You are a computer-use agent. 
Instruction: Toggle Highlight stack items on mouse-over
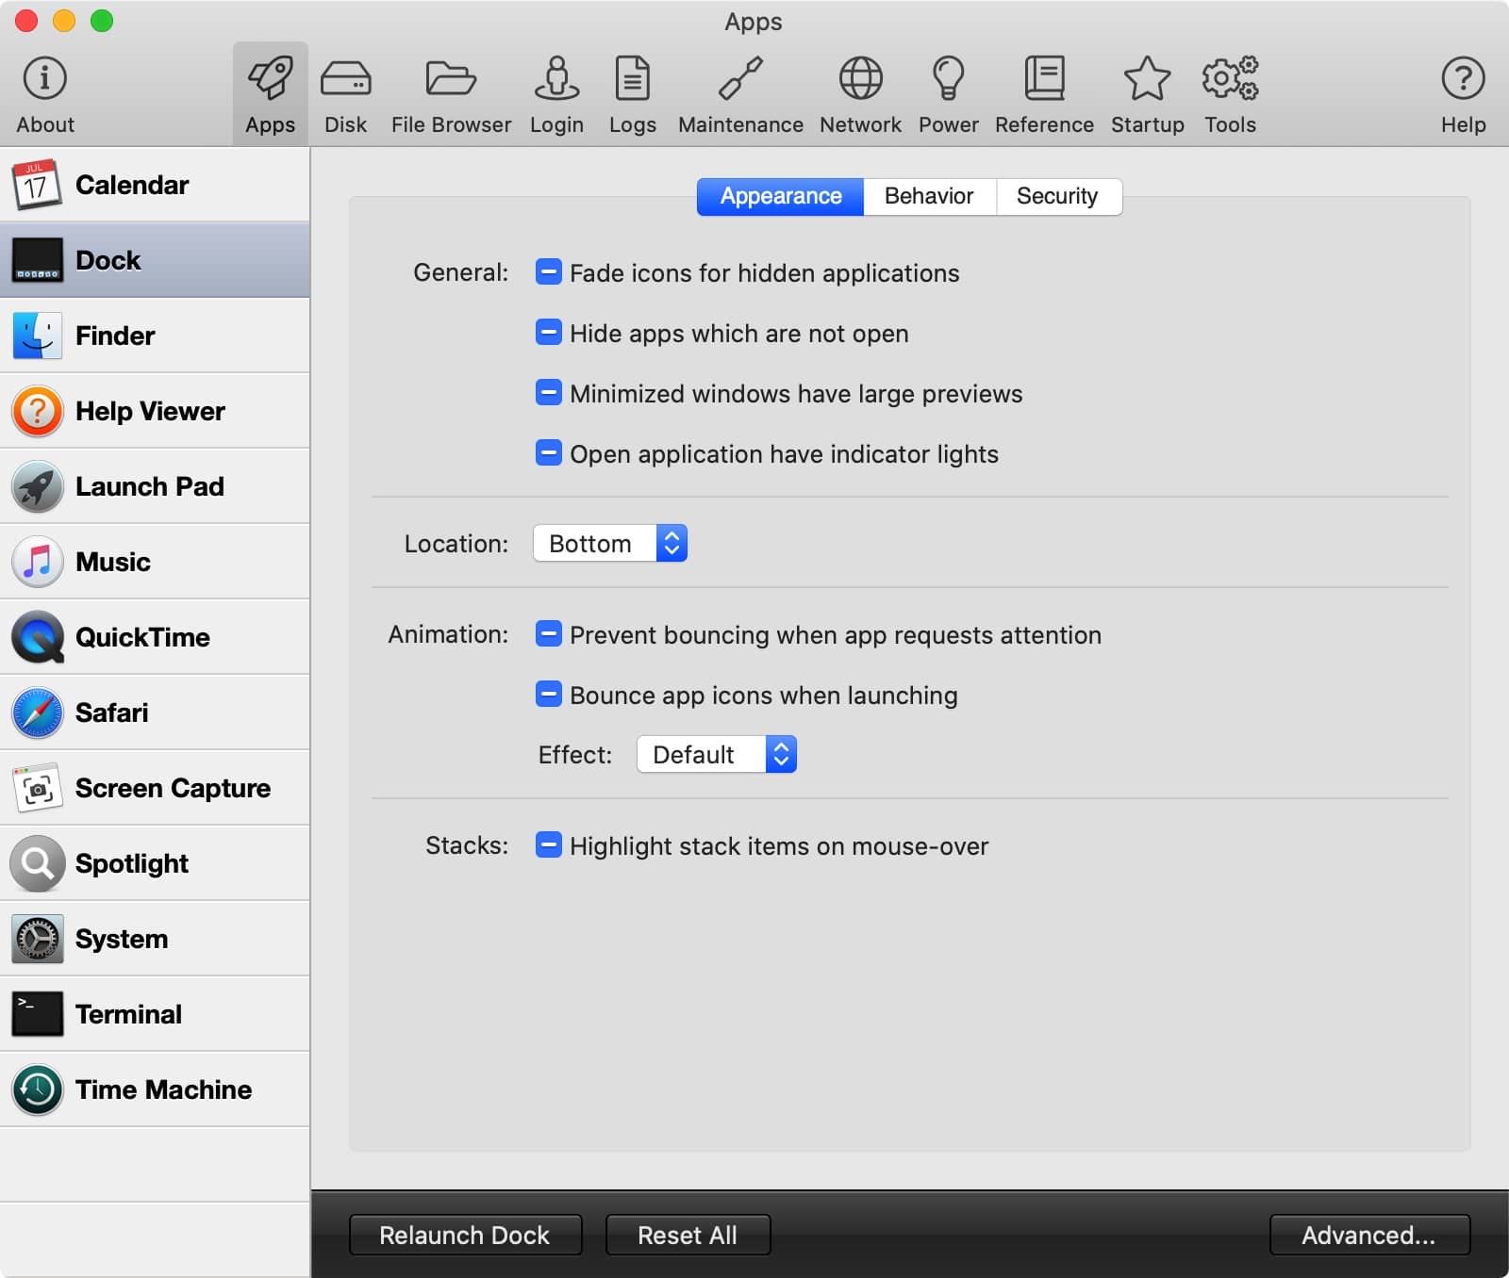tap(549, 845)
